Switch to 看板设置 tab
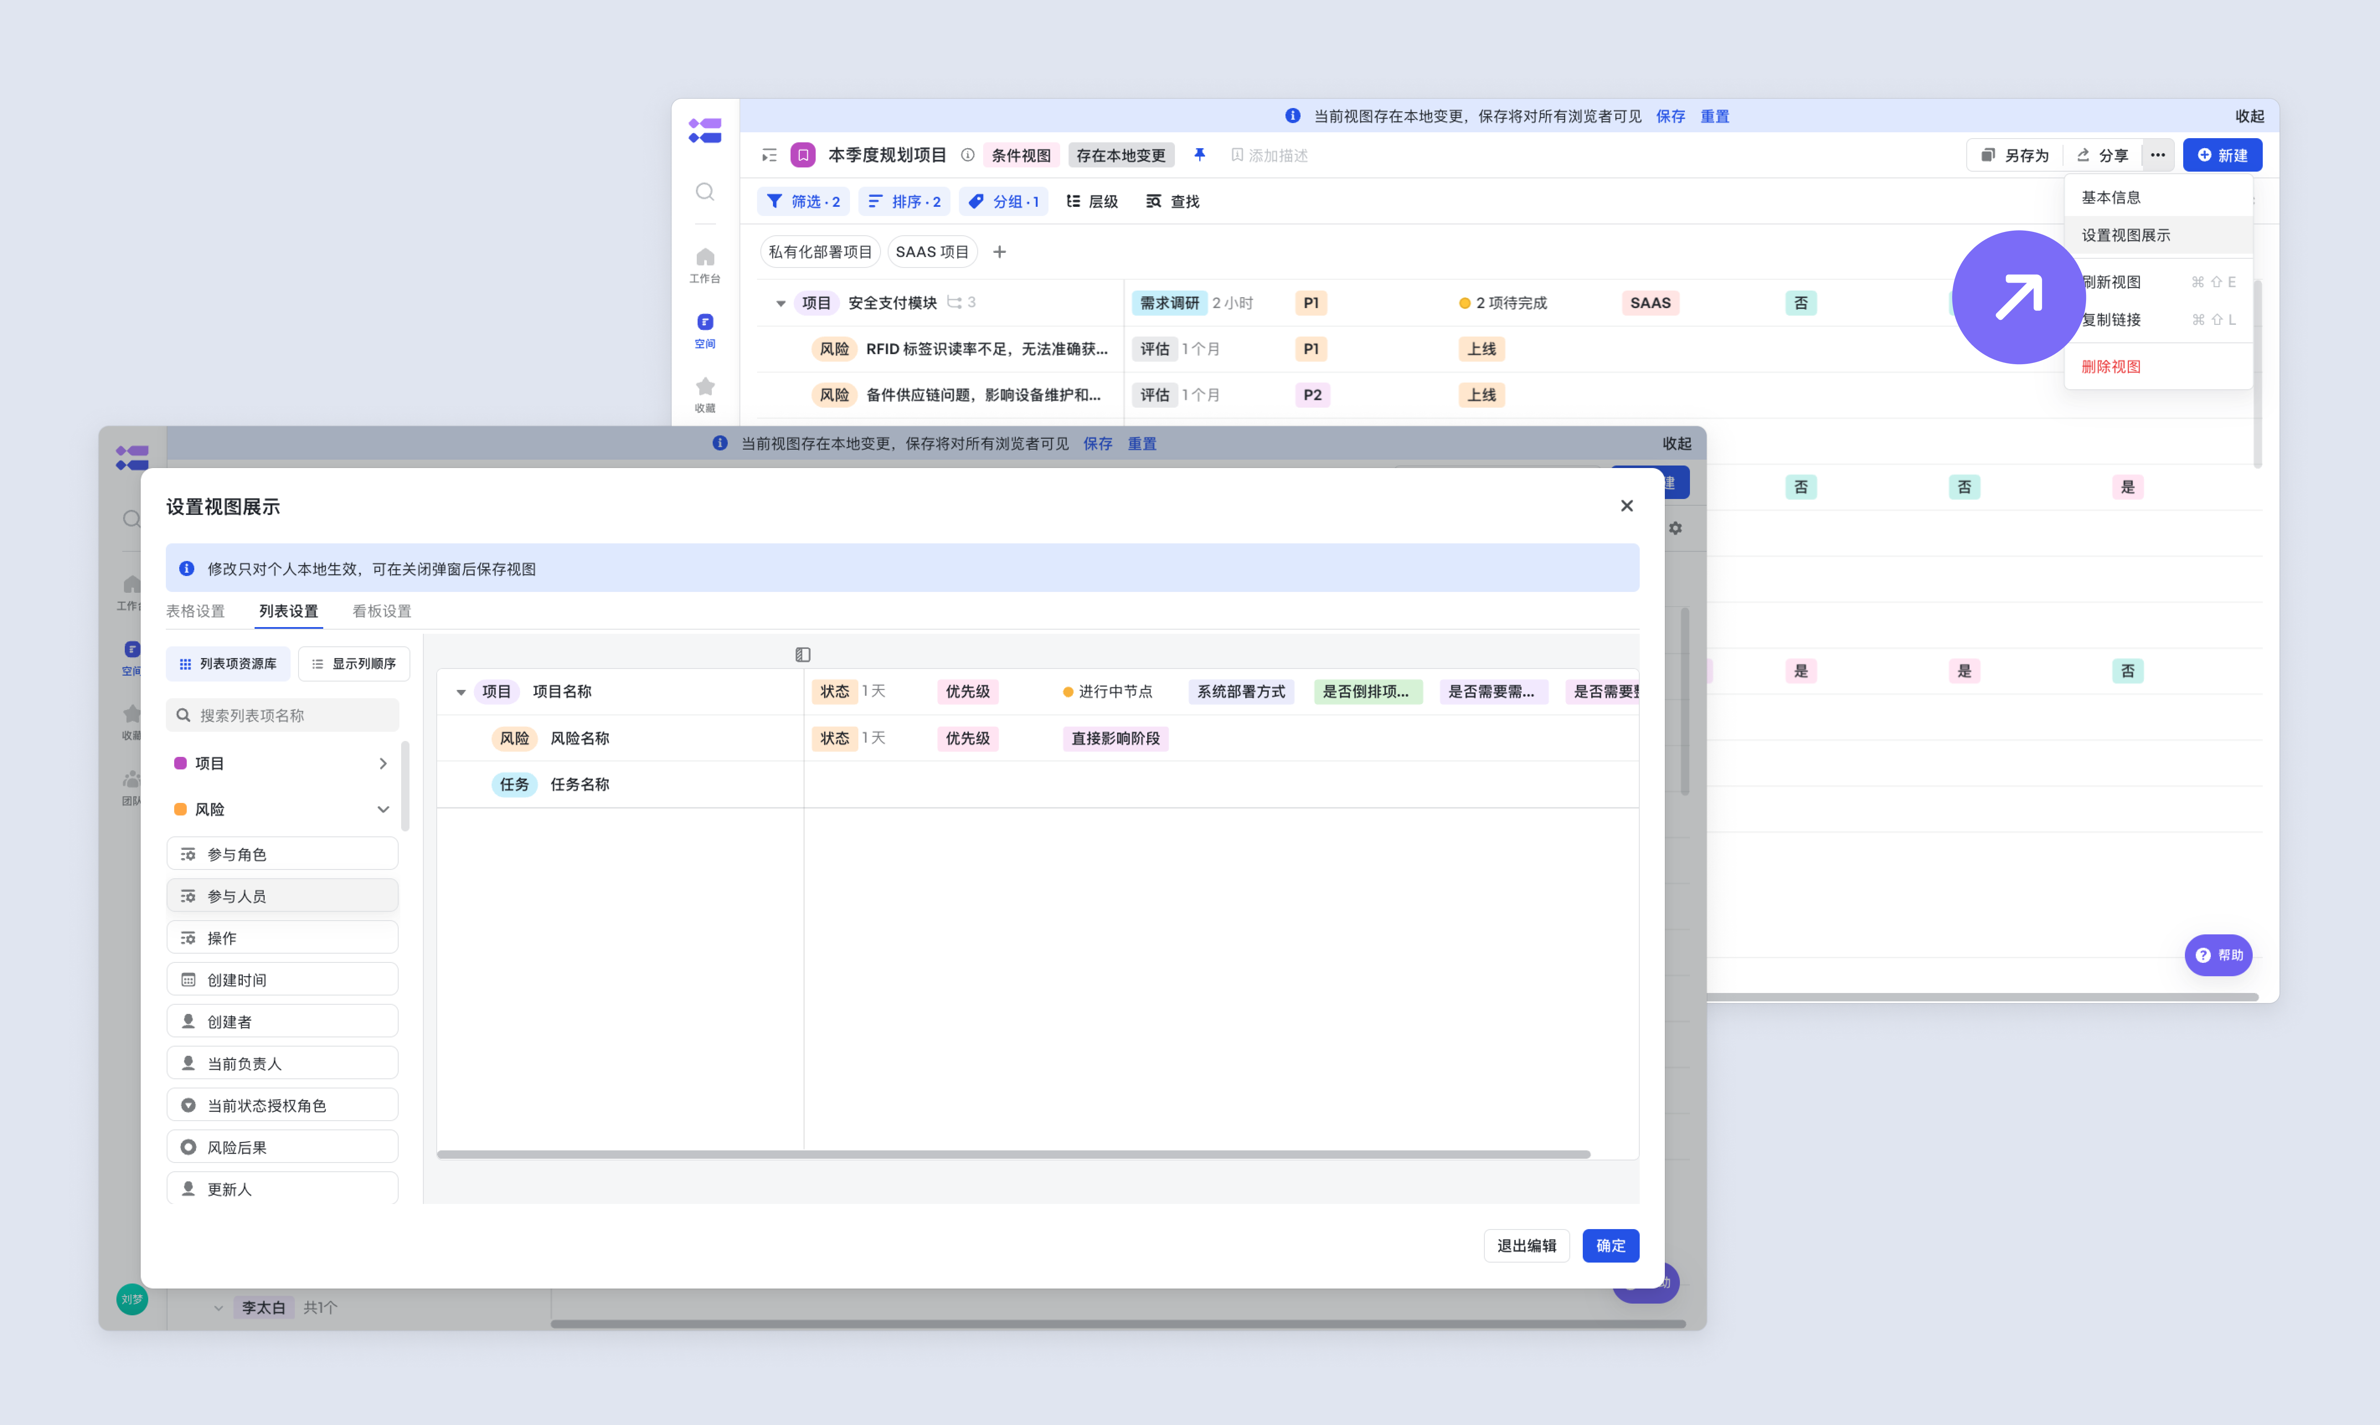This screenshot has height=1425, width=2380. pyautogui.click(x=381, y=612)
